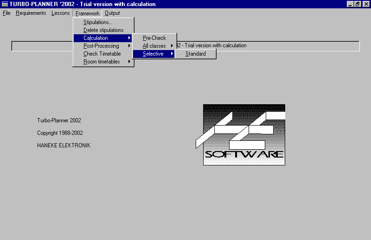Expand the All classes submenu
371x240 pixels.
pos(154,46)
